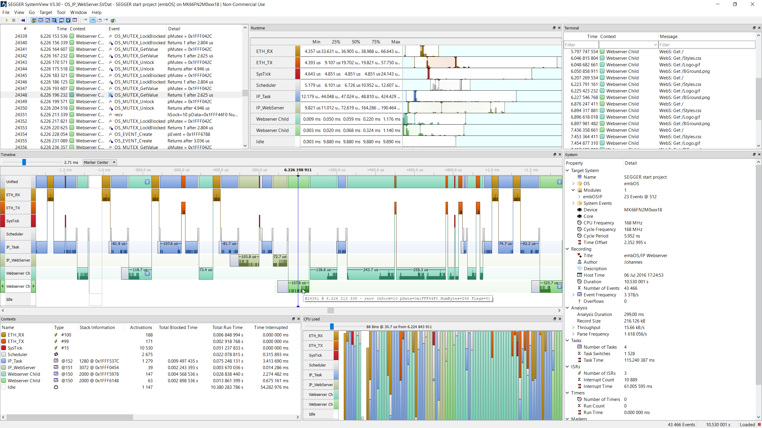The height and width of the screenshot is (428, 762).
Task: Click the Terminal Time filter input field
Action: tap(581, 45)
